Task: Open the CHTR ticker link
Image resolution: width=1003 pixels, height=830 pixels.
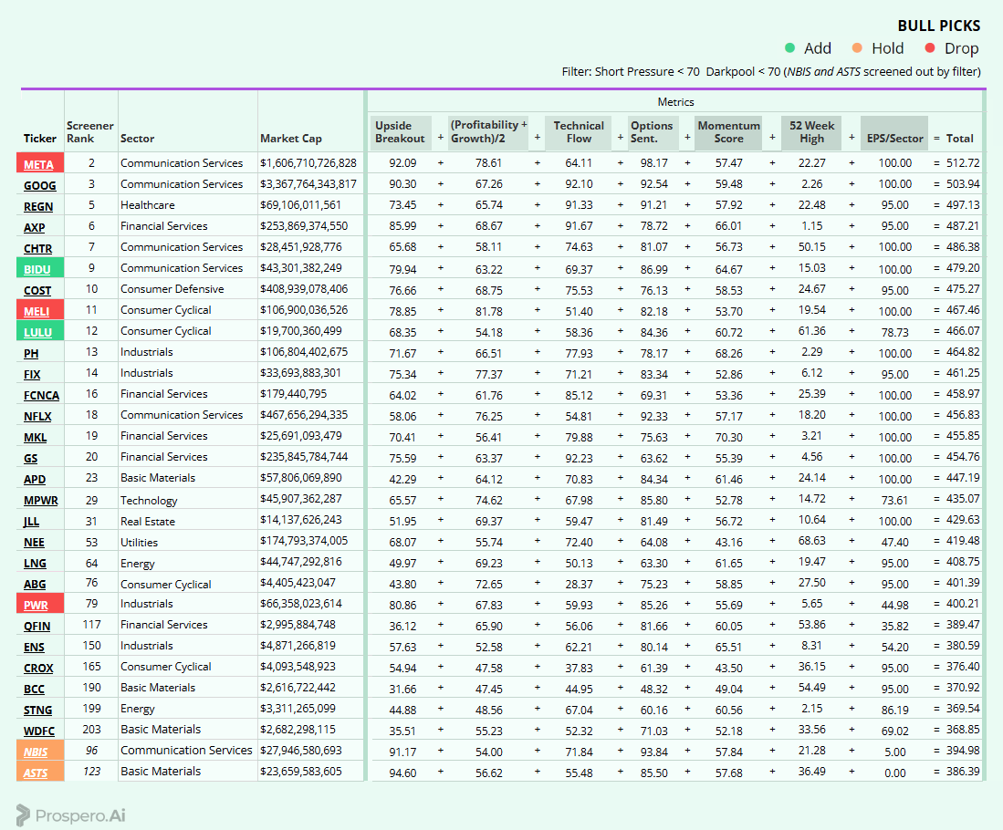Action: (x=37, y=249)
